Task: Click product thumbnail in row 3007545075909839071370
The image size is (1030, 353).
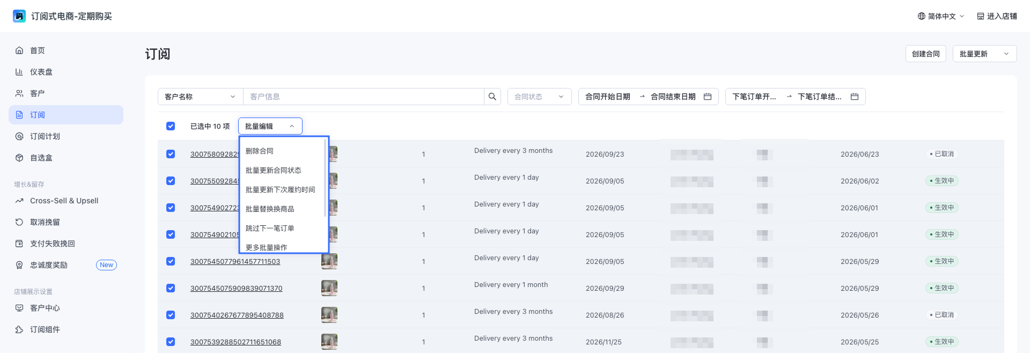Action: (x=329, y=288)
